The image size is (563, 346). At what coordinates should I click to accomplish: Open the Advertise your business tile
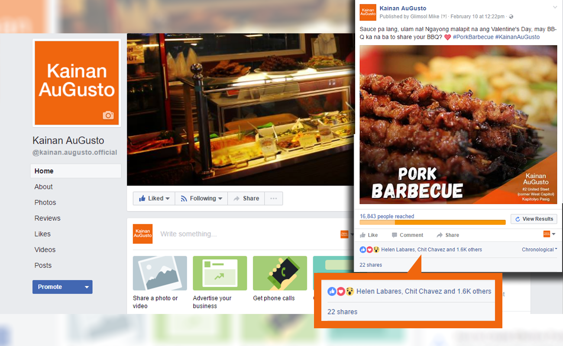[220, 283]
